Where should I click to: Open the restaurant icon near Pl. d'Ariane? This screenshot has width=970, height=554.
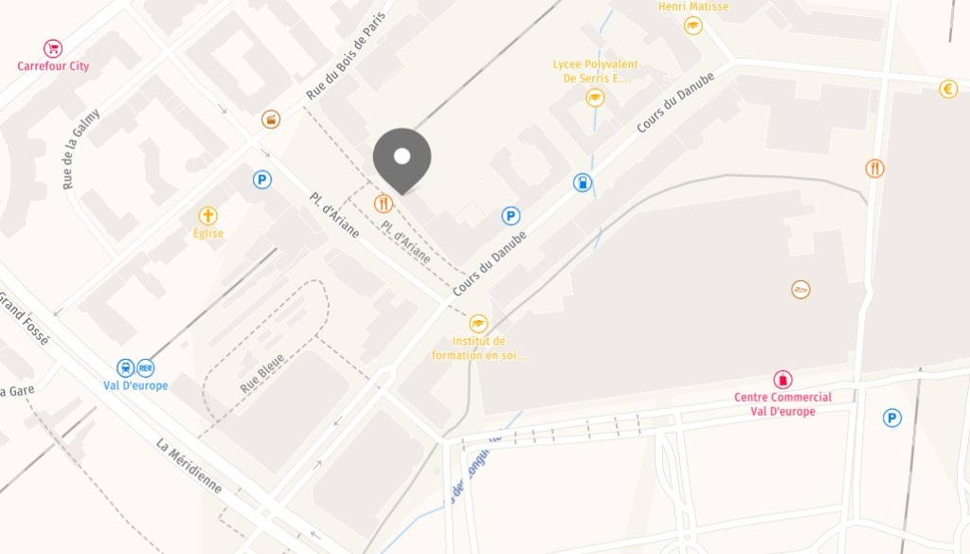[x=384, y=204]
